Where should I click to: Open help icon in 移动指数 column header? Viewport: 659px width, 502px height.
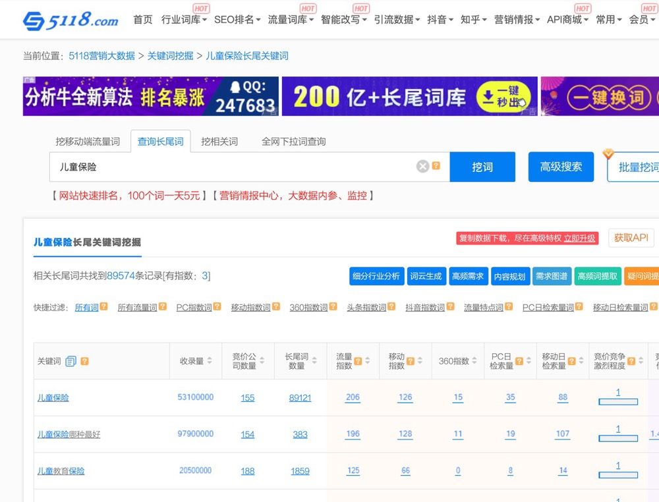(411, 361)
